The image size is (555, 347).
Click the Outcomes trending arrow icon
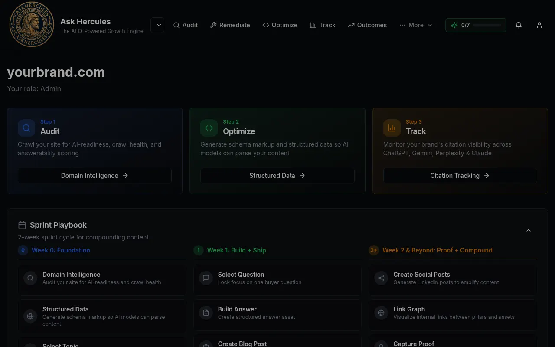[351, 25]
